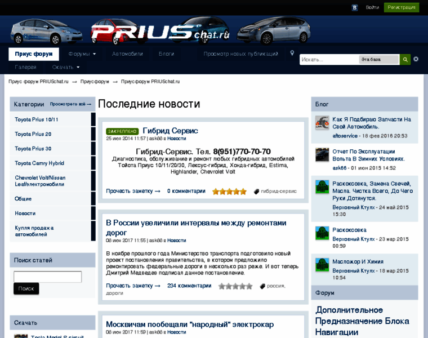This screenshot has width=428, height=338.
Task: Expand the Форумы dropdown menu
Action: [82, 54]
